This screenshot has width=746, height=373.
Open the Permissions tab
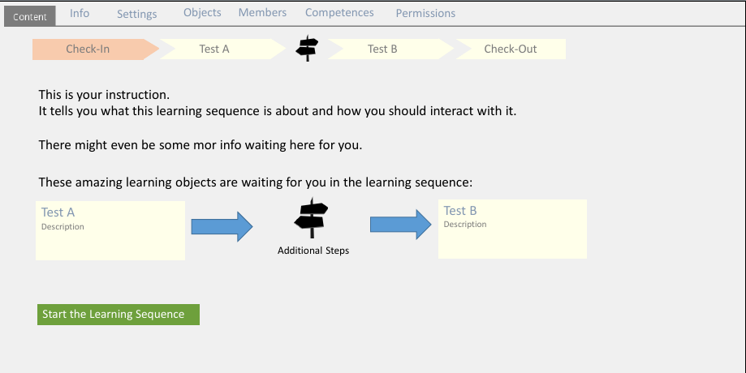[x=425, y=14]
